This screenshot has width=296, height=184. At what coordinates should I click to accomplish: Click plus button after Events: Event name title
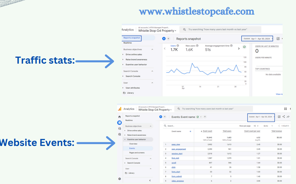(x=205, y=117)
